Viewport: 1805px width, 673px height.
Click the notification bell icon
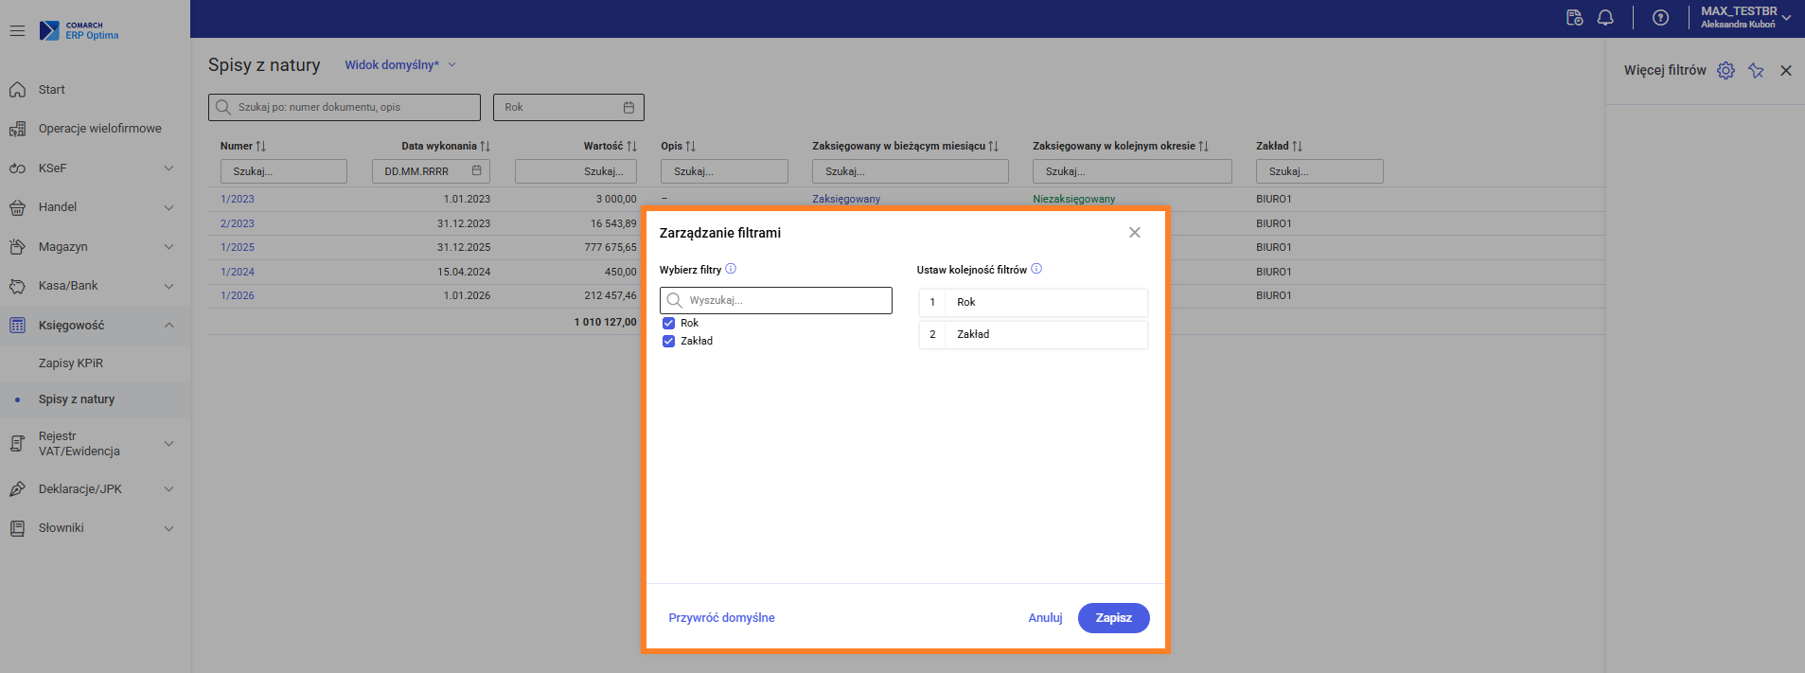pyautogui.click(x=1605, y=18)
